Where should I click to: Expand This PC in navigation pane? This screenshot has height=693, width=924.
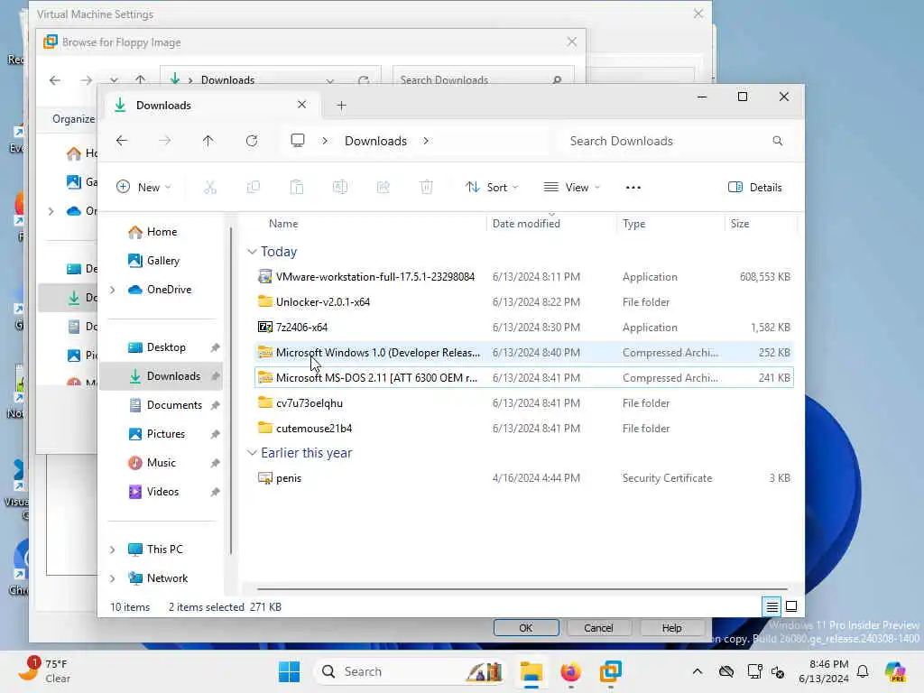pos(113,550)
